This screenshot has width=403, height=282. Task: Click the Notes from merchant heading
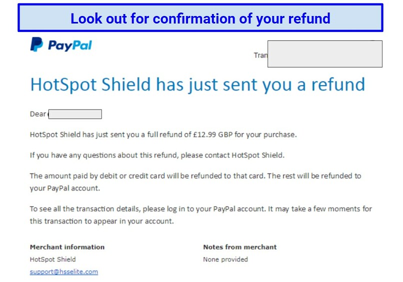click(240, 247)
